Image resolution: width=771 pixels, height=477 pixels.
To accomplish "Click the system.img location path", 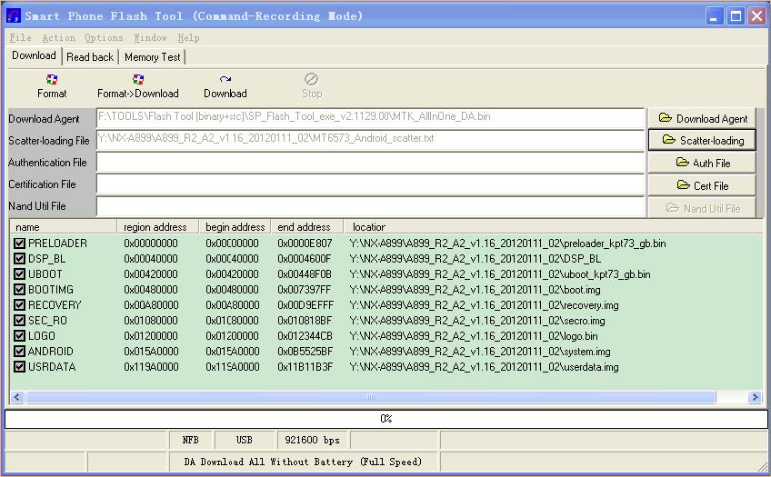I will 480,352.
